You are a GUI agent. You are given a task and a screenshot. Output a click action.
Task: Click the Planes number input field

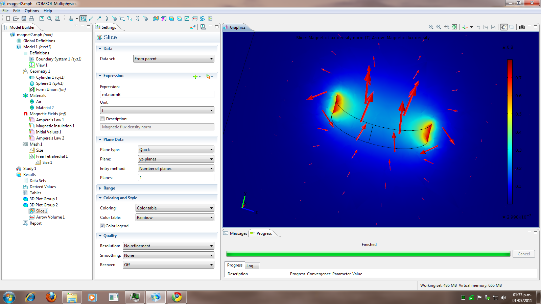click(176, 178)
